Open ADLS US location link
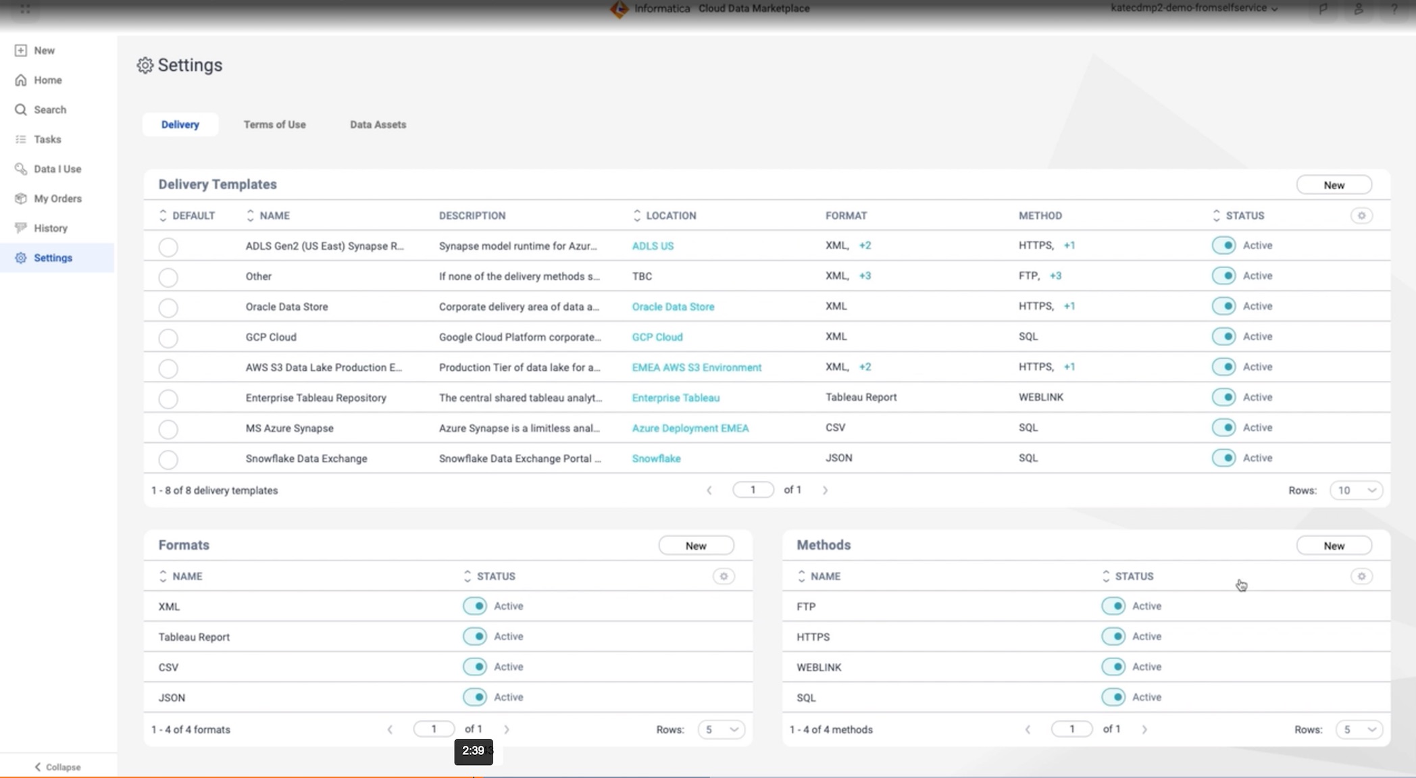Image resolution: width=1416 pixels, height=778 pixels. [x=653, y=247]
